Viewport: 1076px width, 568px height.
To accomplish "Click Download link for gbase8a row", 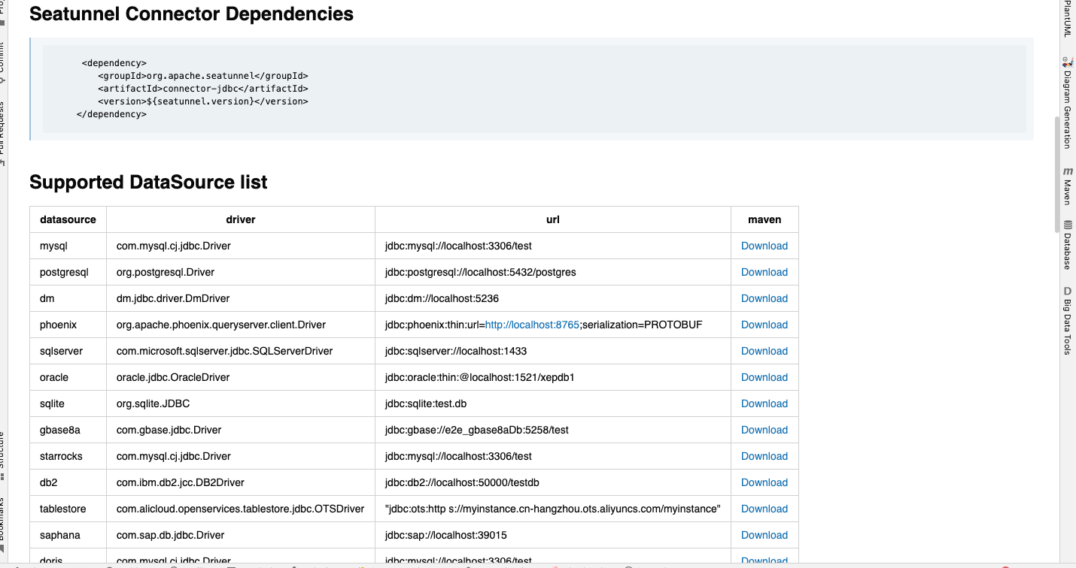I will (x=764, y=430).
